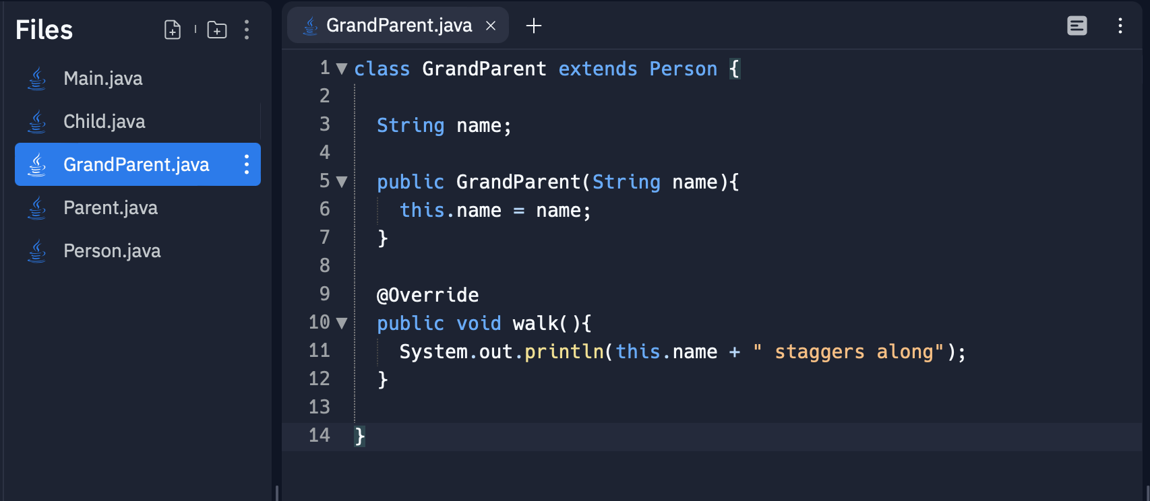Select GrandParent.java in the file list
Image resolution: width=1150 pixels, height=501 pixels.
coord(138,164)
